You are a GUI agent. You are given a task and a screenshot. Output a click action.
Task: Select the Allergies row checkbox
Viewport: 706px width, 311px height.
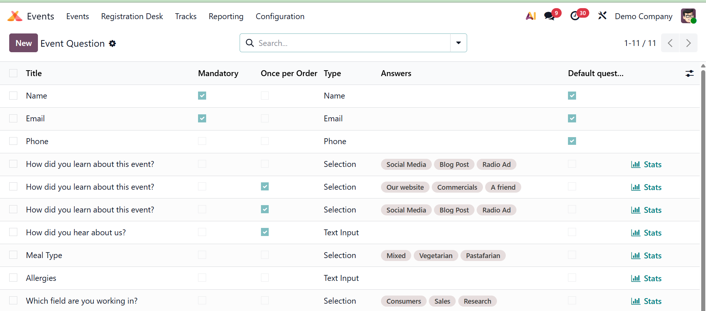(x=13, y=278)
